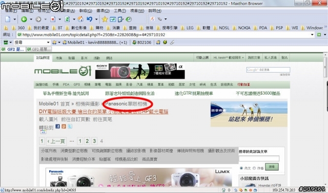Go to the Home page icon
328x193 pixels.
click(x=80, y=19)
